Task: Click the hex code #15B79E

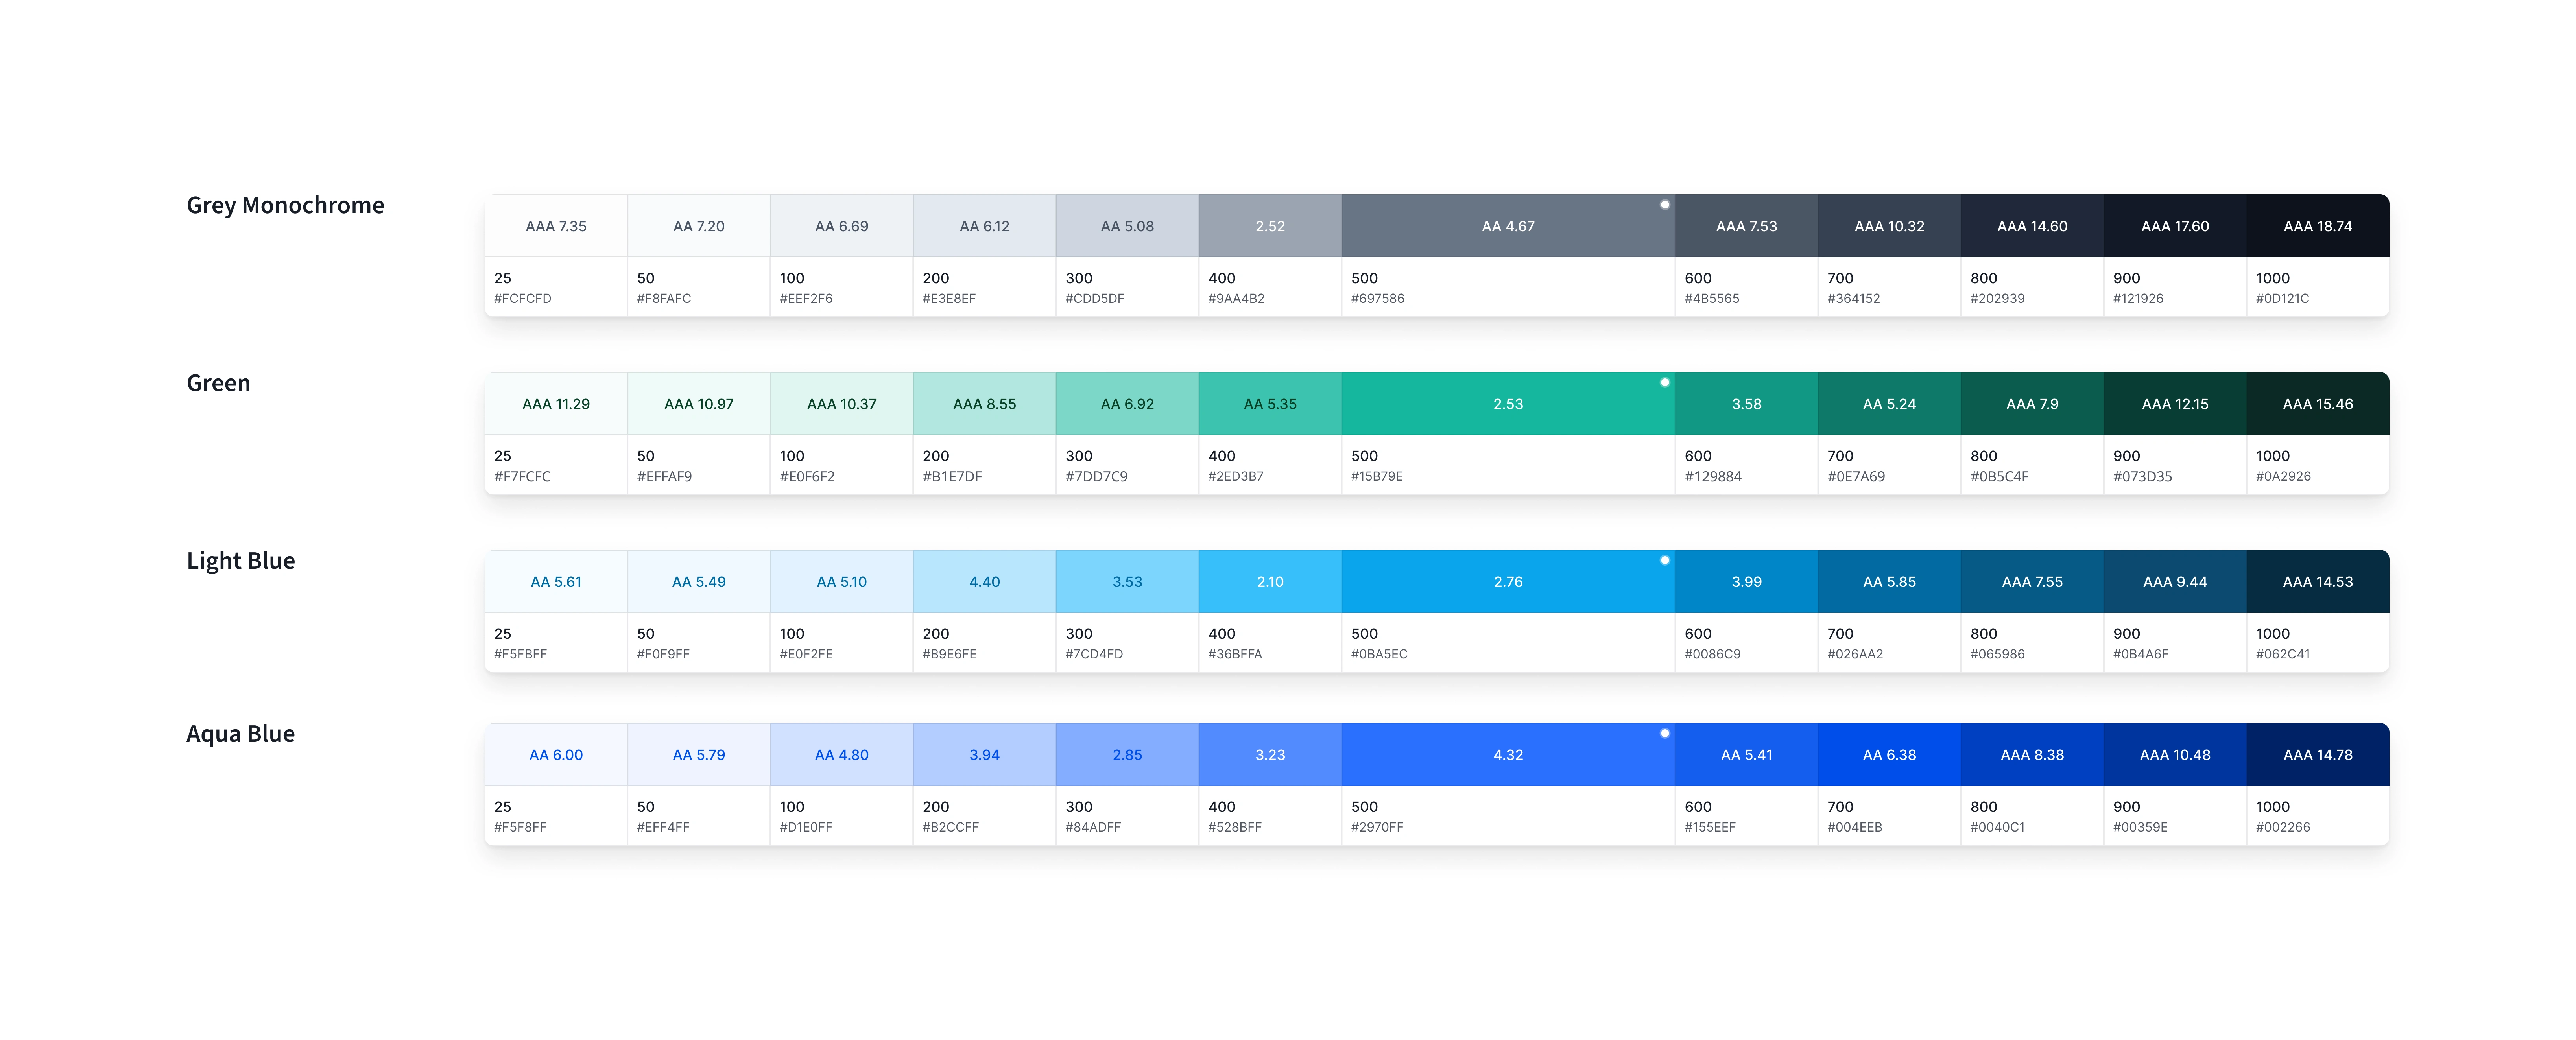Action: click(1377, 476)
